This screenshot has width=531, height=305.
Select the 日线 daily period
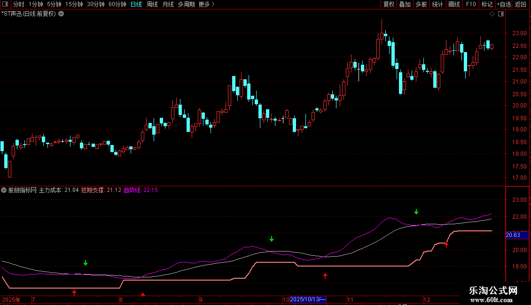click(136, 4)
